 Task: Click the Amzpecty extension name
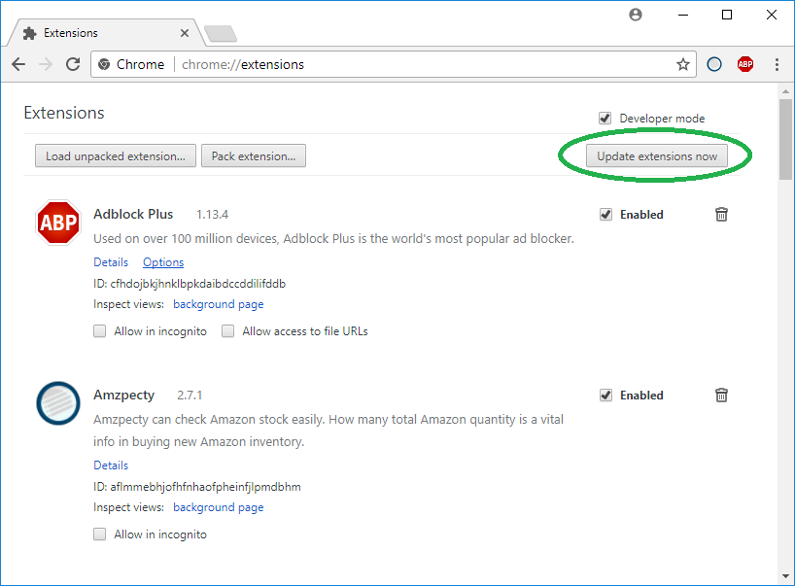[123, 395]
